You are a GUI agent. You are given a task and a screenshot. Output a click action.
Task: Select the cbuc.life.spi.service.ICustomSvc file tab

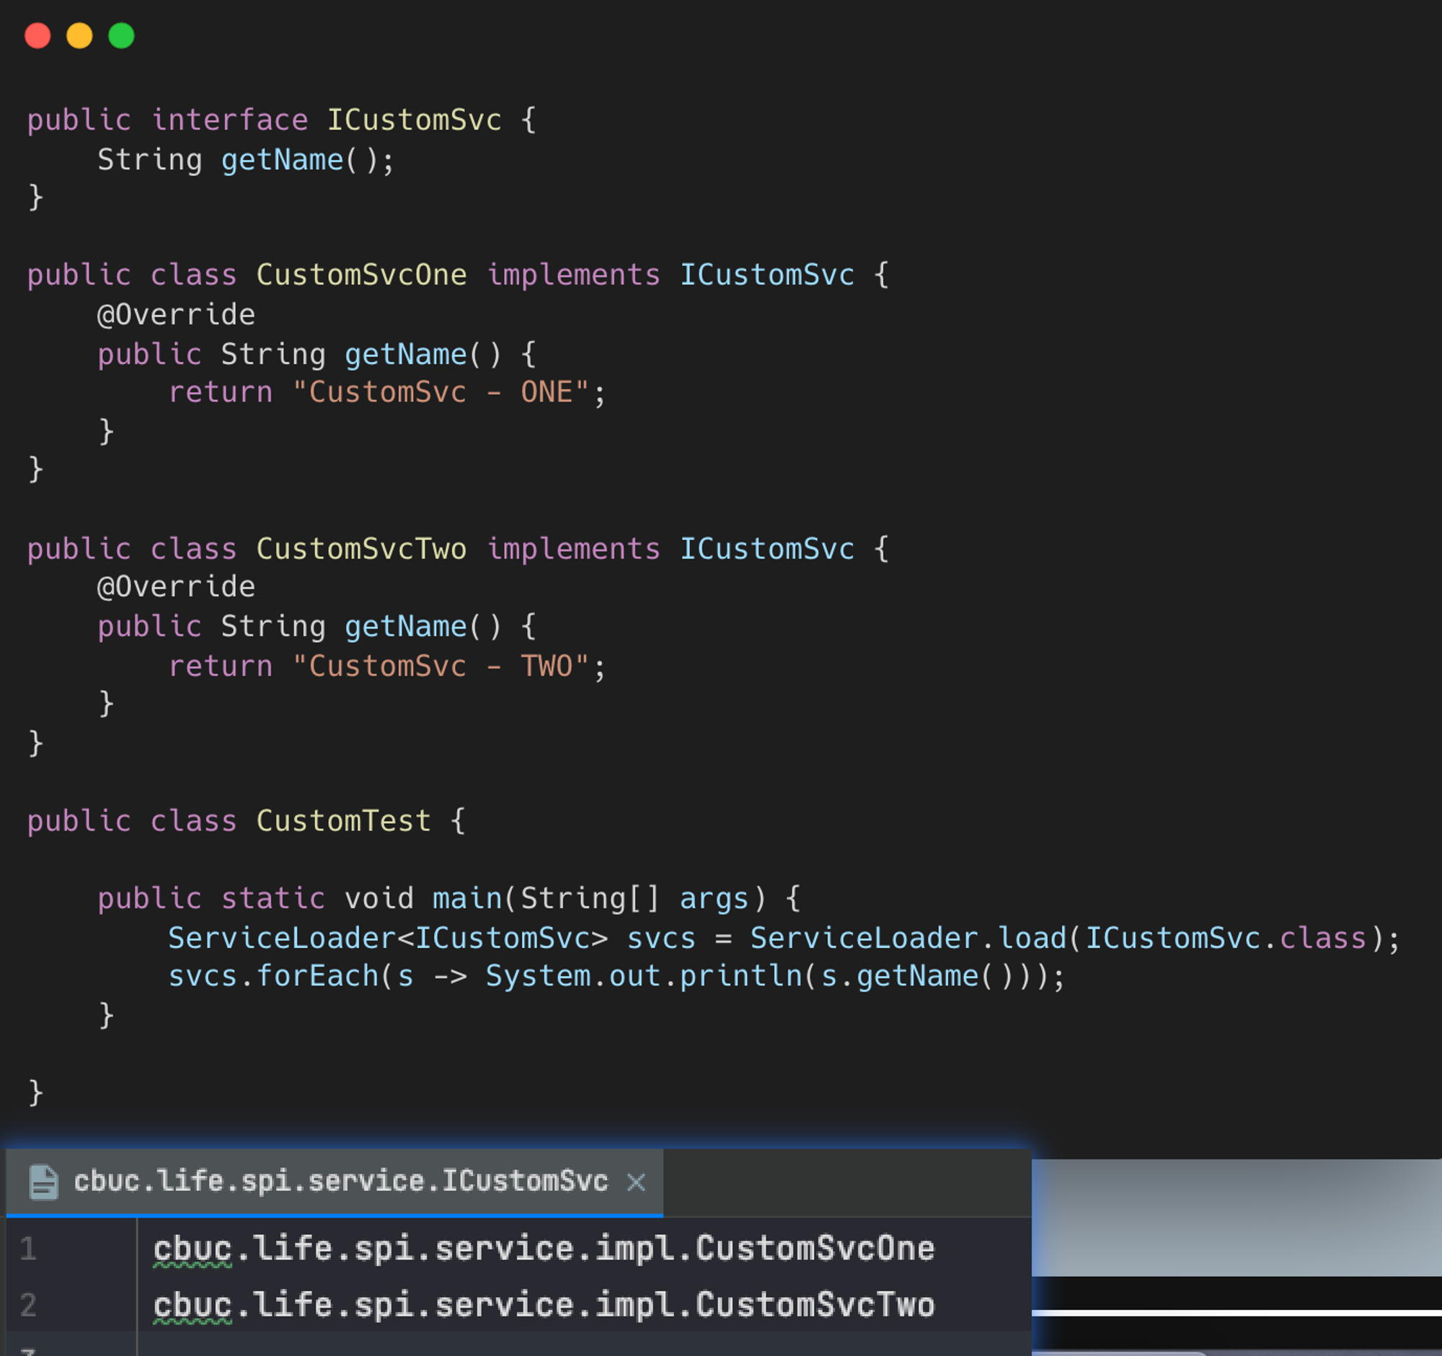coord(335,1182)
